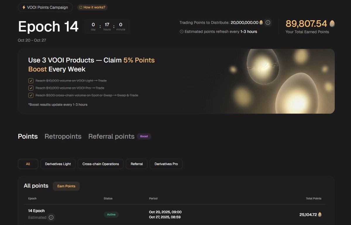Click the 14 Epoch row label
The width and height of the screenshot is (351, 225).
36,211
